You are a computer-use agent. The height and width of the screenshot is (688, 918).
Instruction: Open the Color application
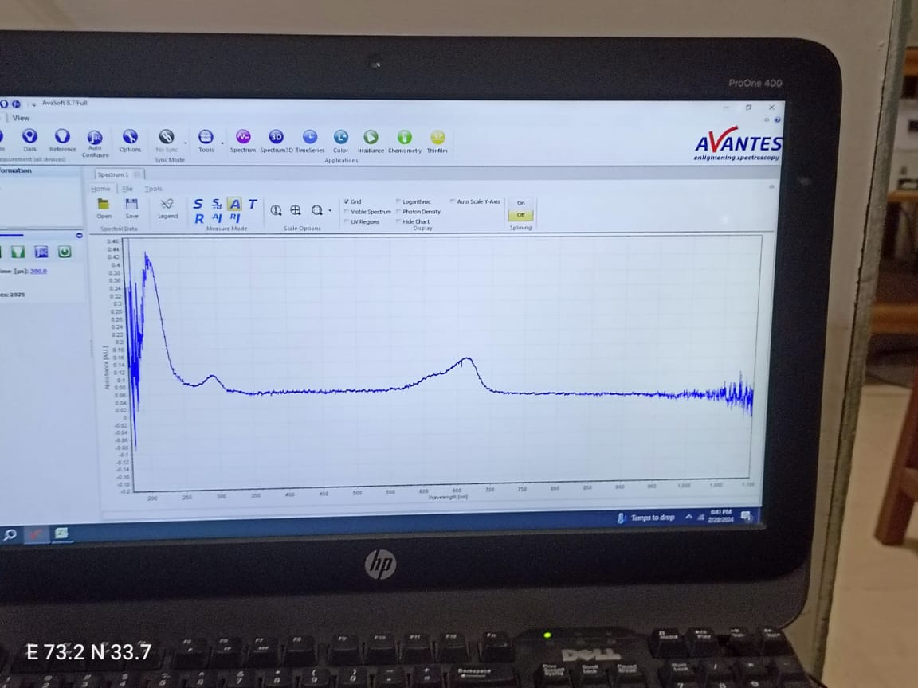341,137
